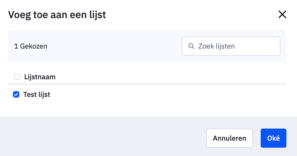Disable the checked Test lijst entry
The image size is (297, 156).
point(16,94)
